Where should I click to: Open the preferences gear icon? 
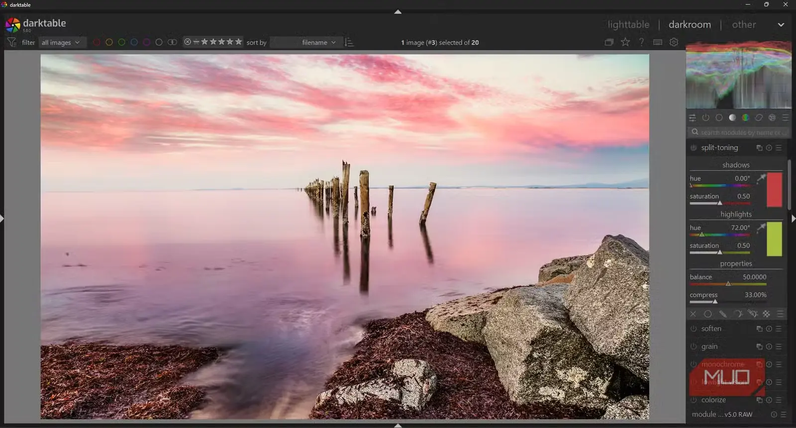[x=674, y=42]
